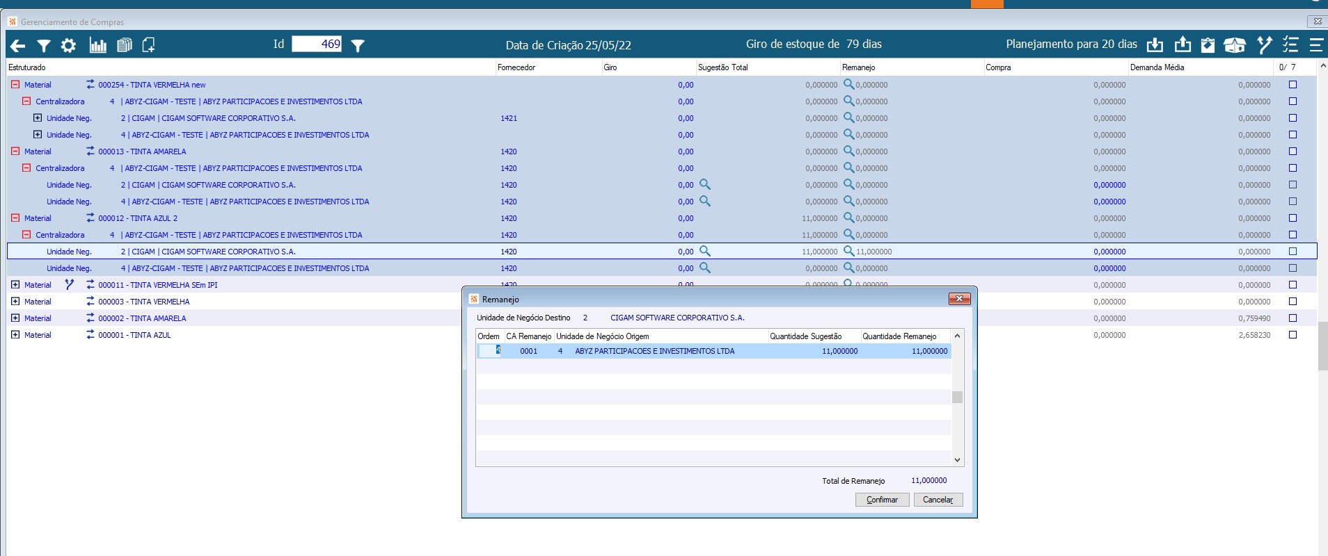This screenshot has width=1328, height=556.
Task: Open the bar chart icon in toolbar
Action: (97, 46)
